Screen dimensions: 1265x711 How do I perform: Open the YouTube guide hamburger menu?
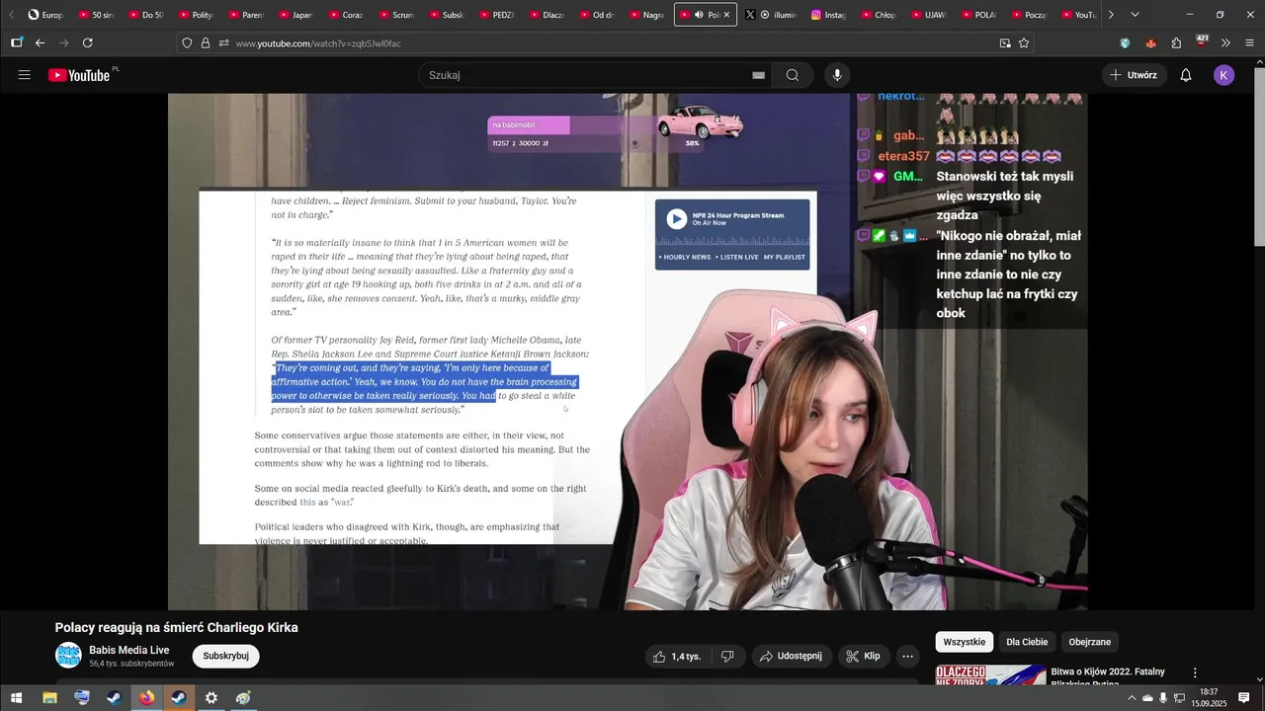(x=25, y=75)
